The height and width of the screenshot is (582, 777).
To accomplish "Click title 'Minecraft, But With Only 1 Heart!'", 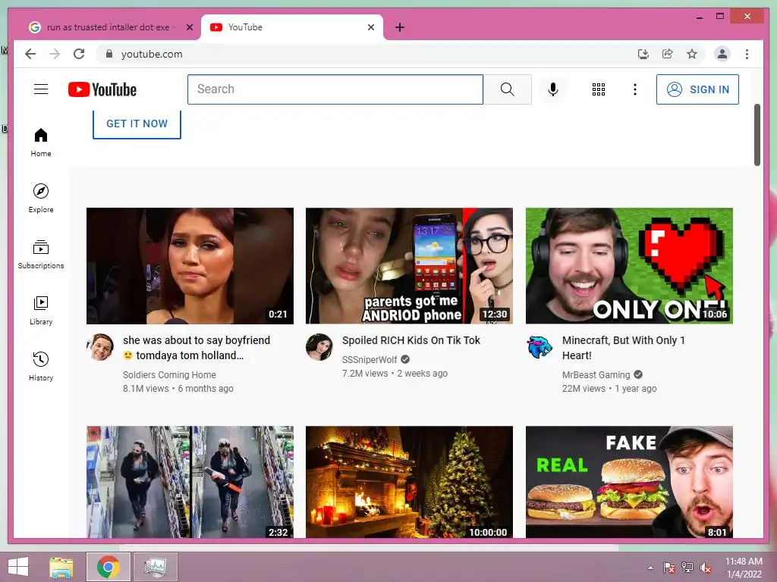I will coord(624,348).
